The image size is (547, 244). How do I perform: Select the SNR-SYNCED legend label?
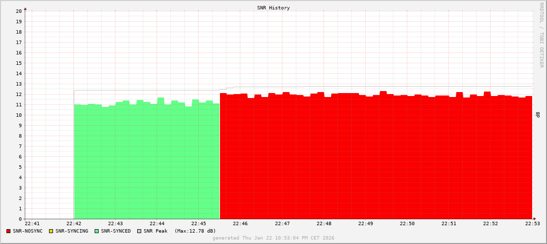coord(116,231)
